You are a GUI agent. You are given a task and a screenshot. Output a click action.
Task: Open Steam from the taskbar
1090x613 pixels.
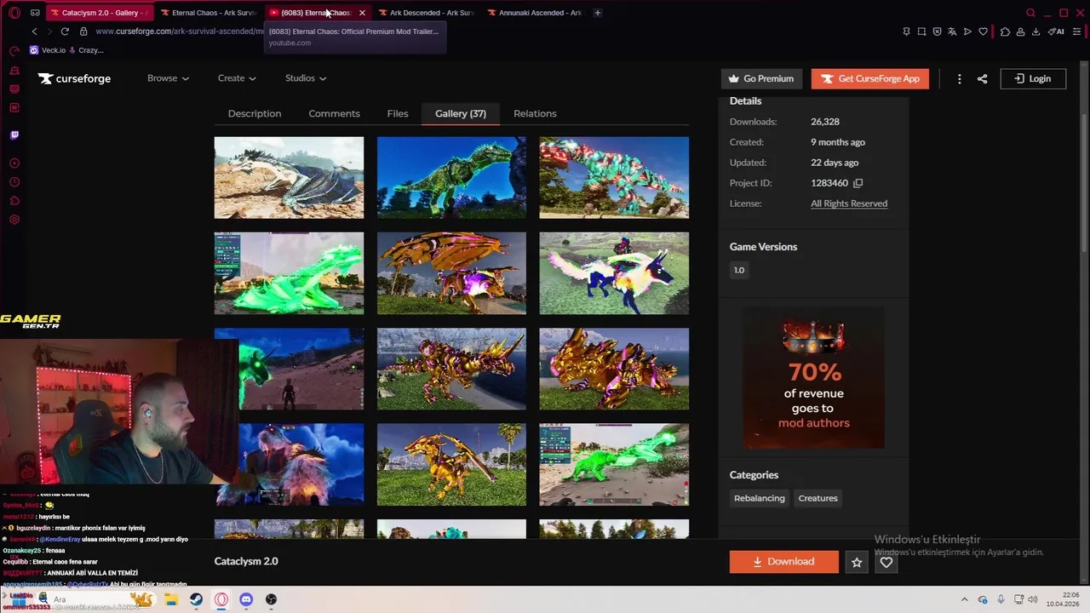click(196, 599)
